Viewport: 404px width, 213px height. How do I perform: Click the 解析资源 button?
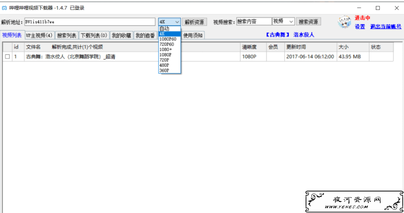click(194, 22)
